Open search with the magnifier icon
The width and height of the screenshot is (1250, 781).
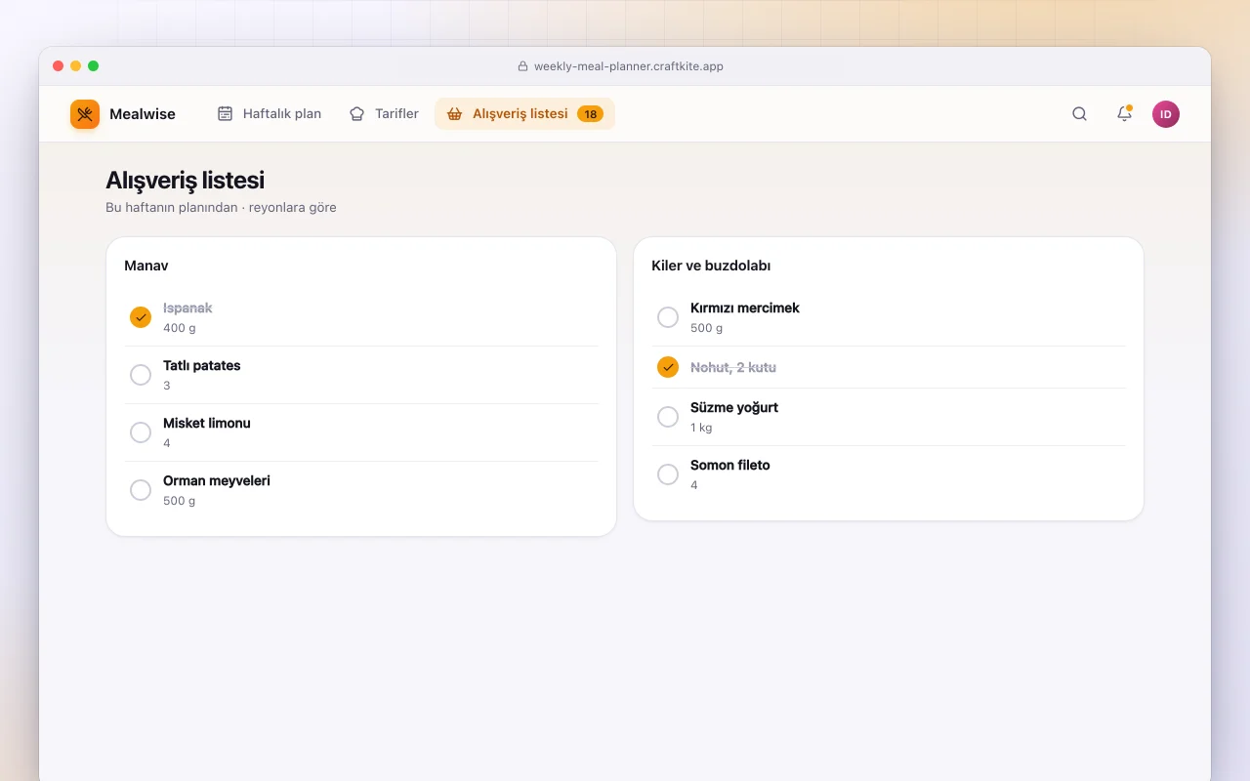[1079, 114]
